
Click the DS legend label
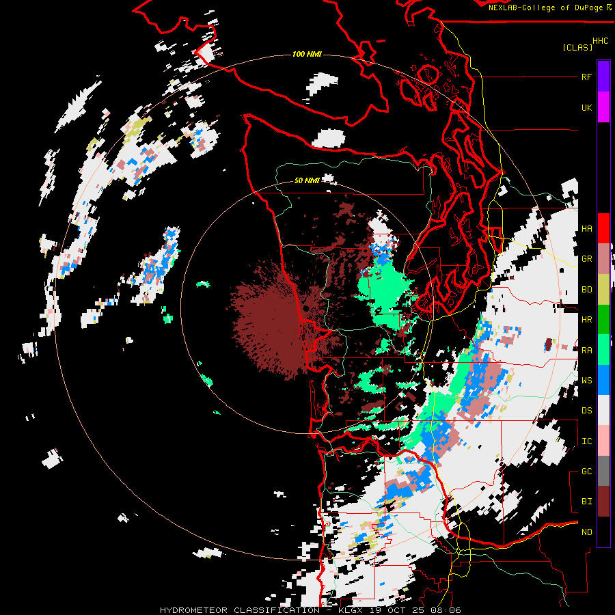[586, 411]
